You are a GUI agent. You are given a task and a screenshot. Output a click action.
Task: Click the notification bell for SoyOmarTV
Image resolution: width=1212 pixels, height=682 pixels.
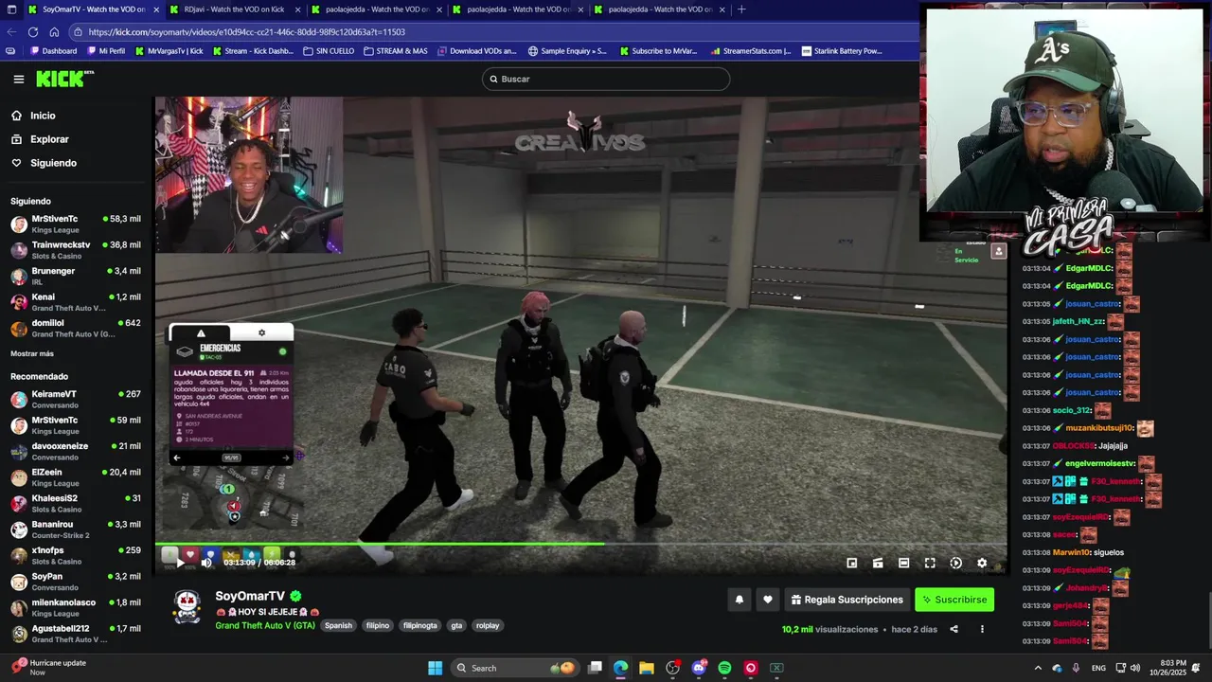740,600
